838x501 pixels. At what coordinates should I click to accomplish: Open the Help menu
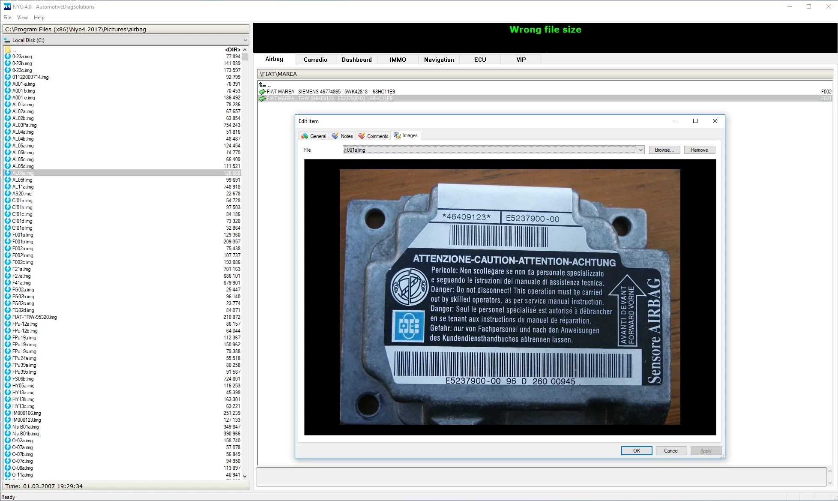click(39, 18)
